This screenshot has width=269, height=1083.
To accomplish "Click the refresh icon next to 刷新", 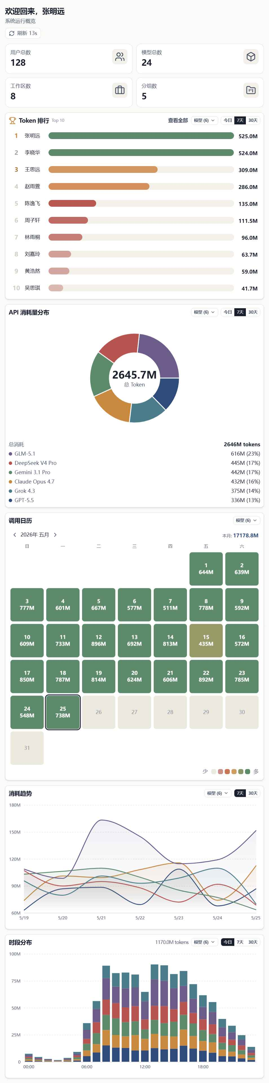I will 12,33.
